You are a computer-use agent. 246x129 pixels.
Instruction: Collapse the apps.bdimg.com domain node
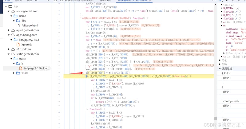[9, 35]
